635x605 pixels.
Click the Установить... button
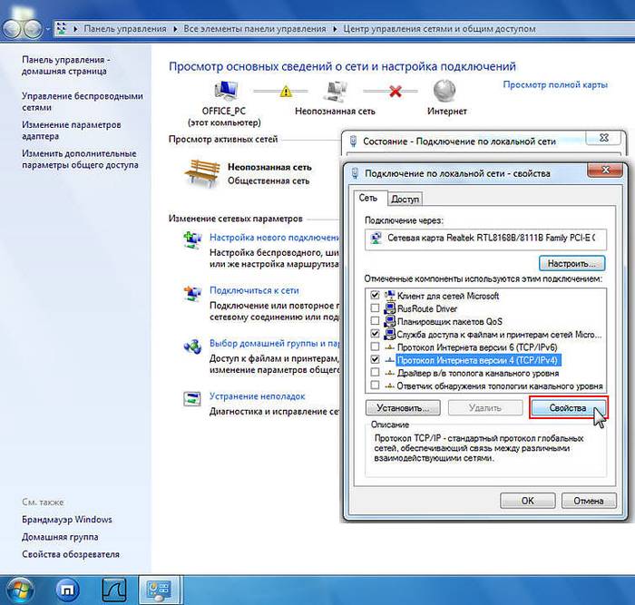pyautogui.click(x=403, y=408)
